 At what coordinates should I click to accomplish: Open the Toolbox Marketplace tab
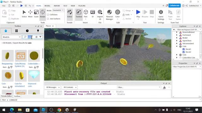click(6, 31)
